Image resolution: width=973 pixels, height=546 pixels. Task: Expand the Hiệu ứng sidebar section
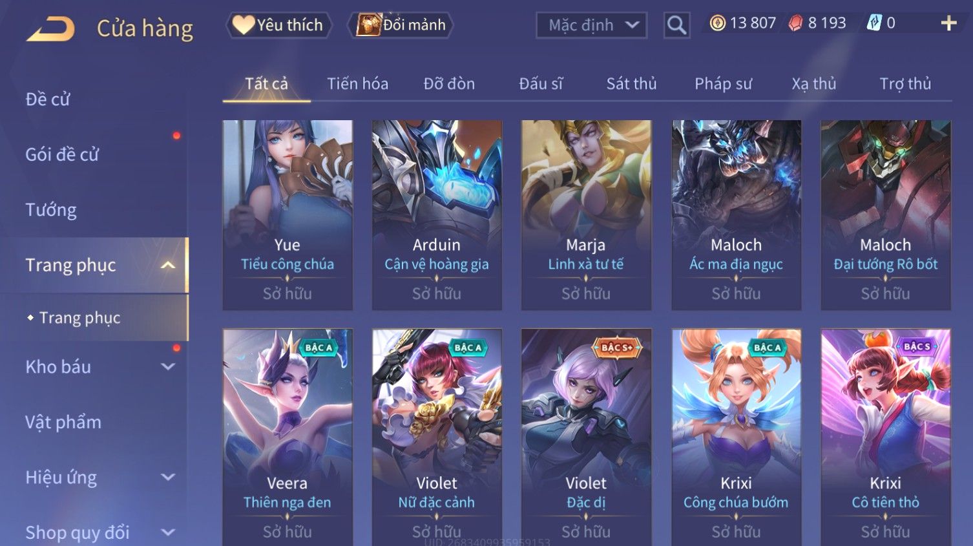coord(168,477)
